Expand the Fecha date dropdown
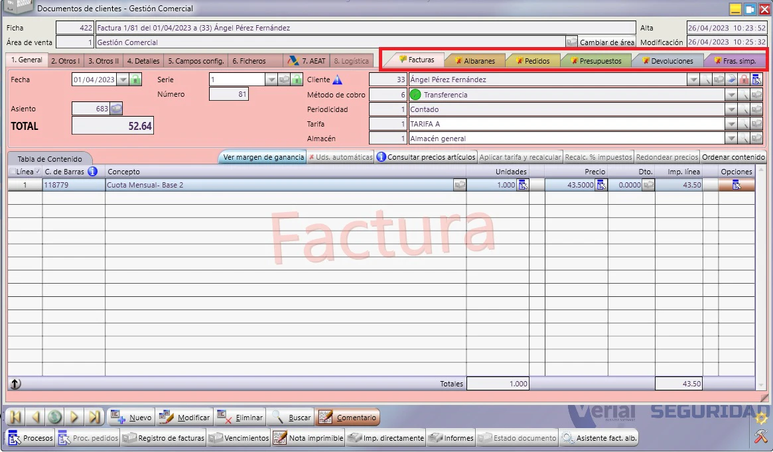This screenshot has height=452, width=773. pos(123,80)
